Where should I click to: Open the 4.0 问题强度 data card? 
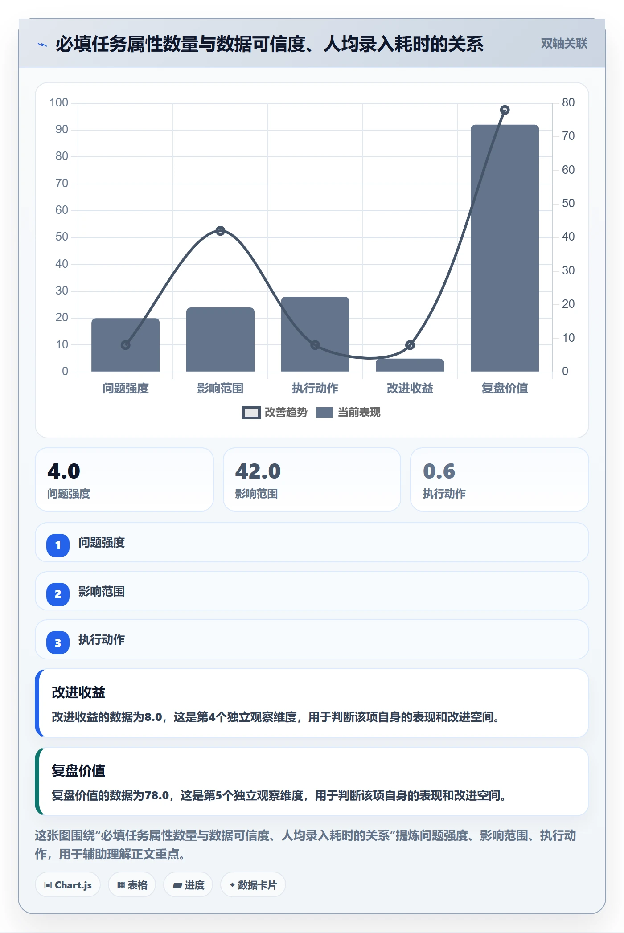coord(124,479)
